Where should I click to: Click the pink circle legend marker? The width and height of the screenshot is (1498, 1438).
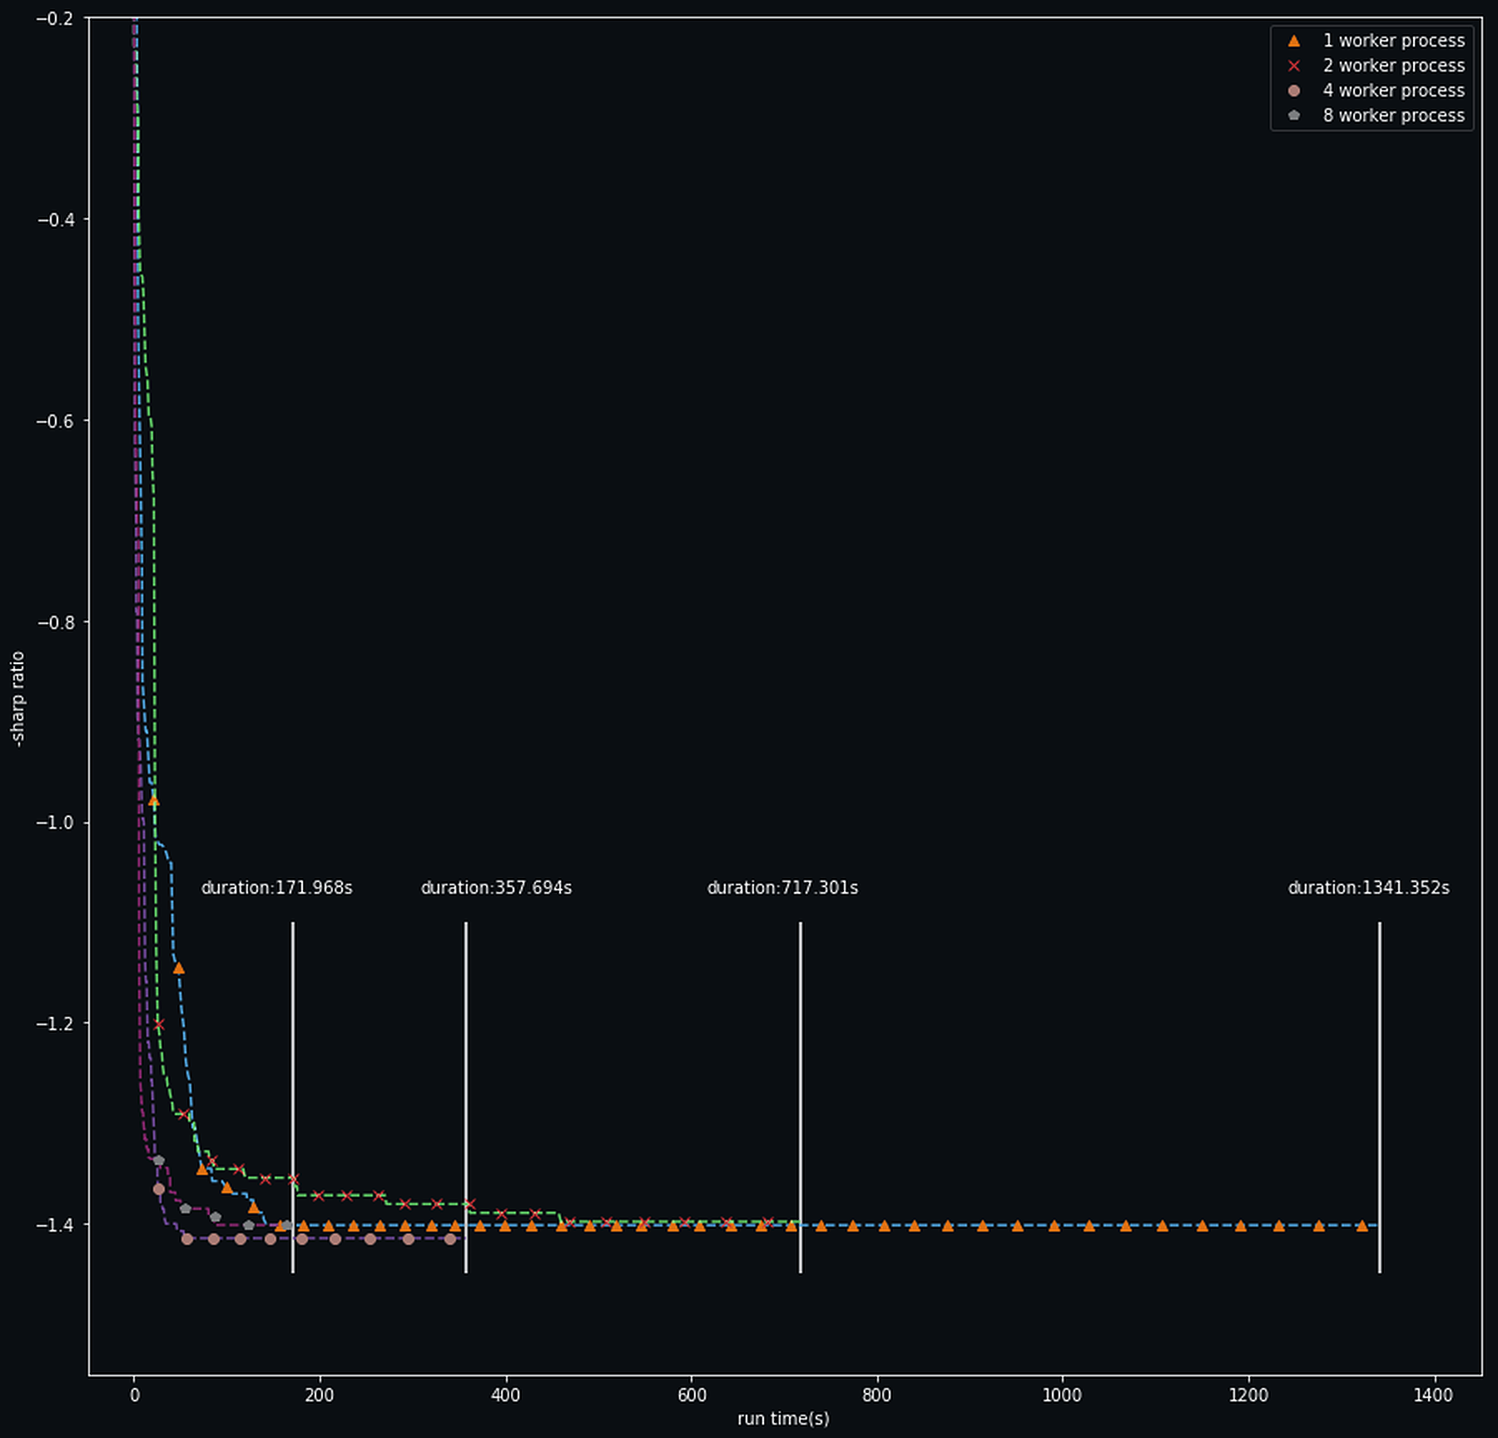[1293, 91]
